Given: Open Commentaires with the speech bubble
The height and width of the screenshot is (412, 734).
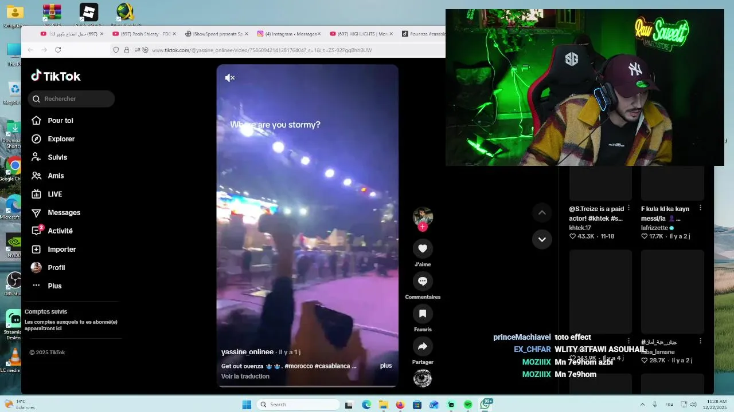Looking at the screenshot, I should pos(423,281).
